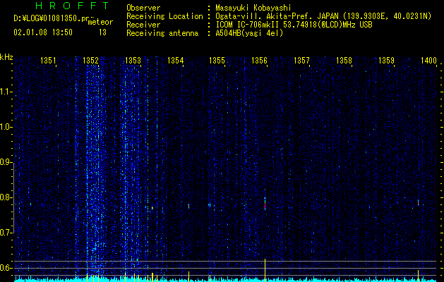Click the meteor echo below the 1354 label
Viewport: 444px width, 282px height.
tap(188, 206)
